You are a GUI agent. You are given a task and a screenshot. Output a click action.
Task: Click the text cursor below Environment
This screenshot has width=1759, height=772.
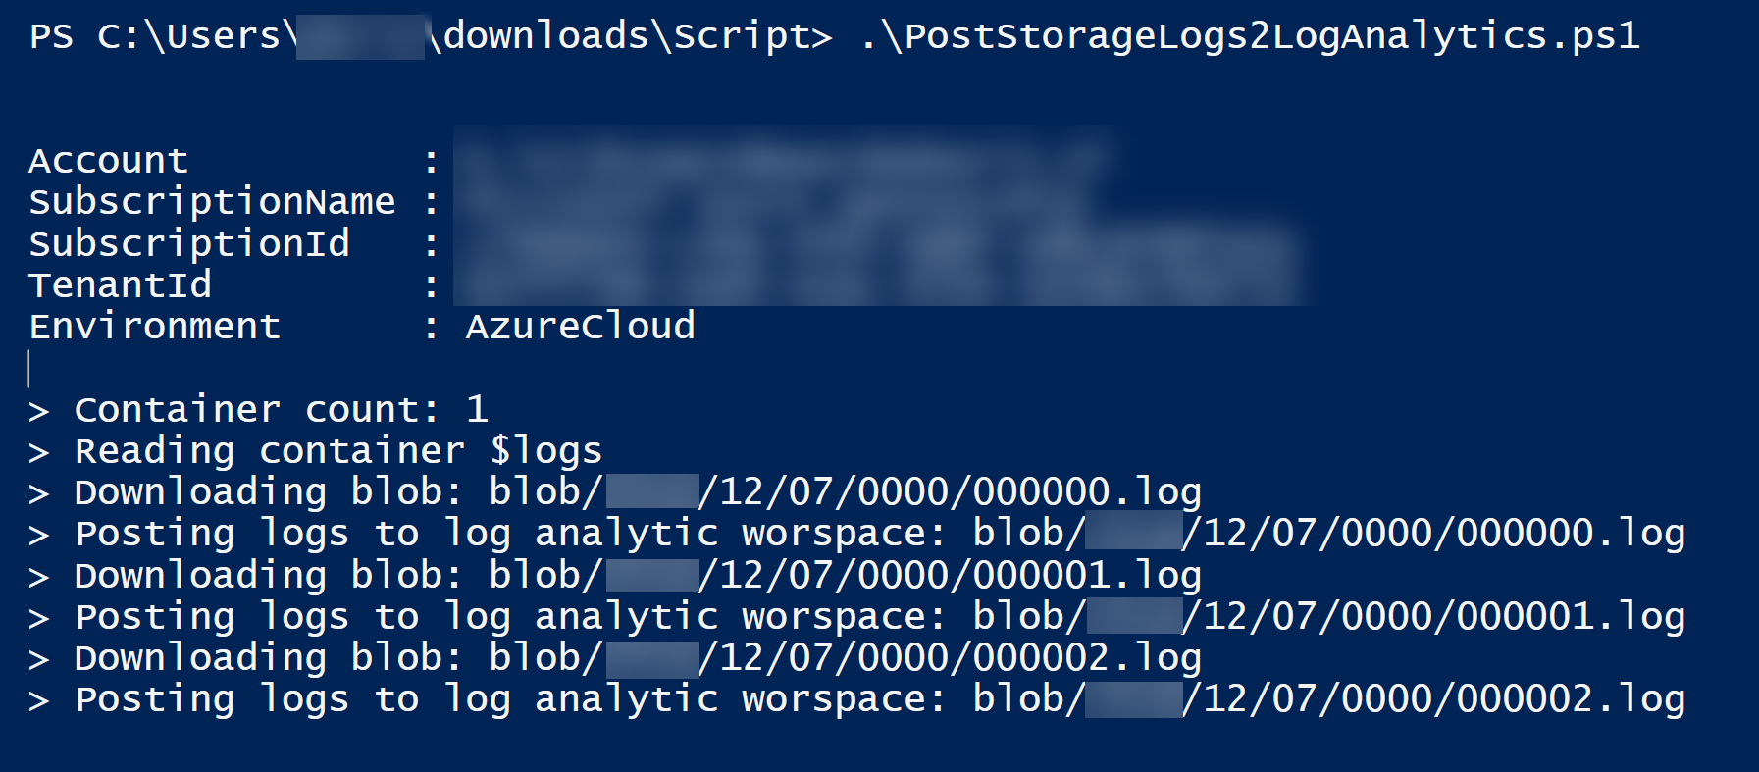(x=29, y=369)
